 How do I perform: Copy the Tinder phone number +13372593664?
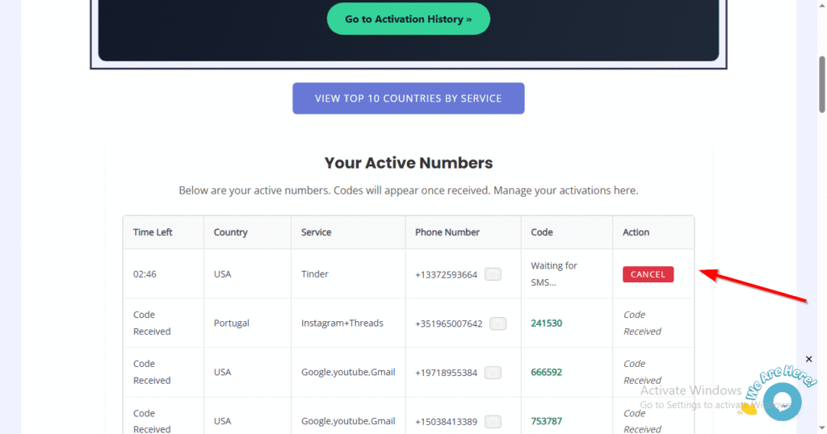[x=493, y=274]
